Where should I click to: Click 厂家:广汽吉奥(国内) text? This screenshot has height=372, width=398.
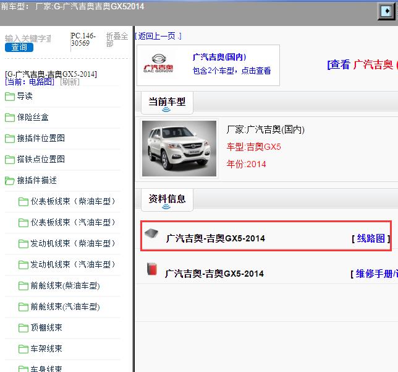[x=266, y=130]
